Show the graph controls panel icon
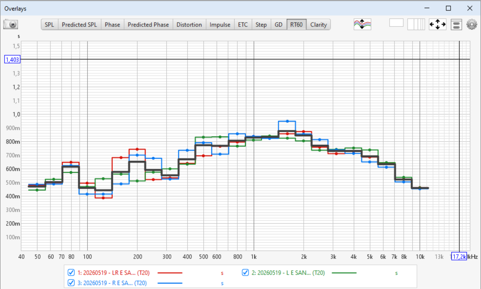This screenshot has height=289, width=481. (x=456, y=25)
